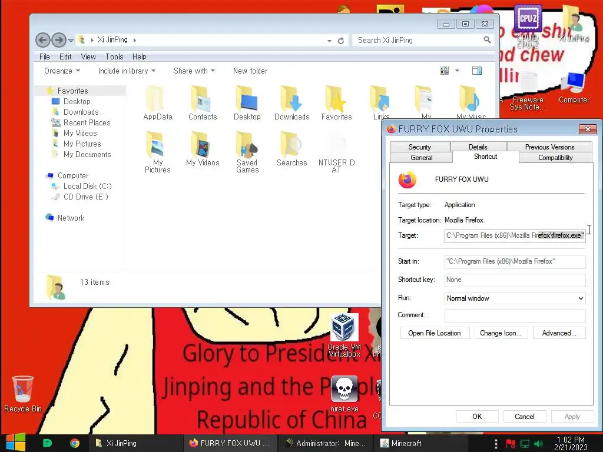Click New folder in Explorer toolbar
This screenshot has width=603, height=452.
pyautogui.click(x=250, y=71)
